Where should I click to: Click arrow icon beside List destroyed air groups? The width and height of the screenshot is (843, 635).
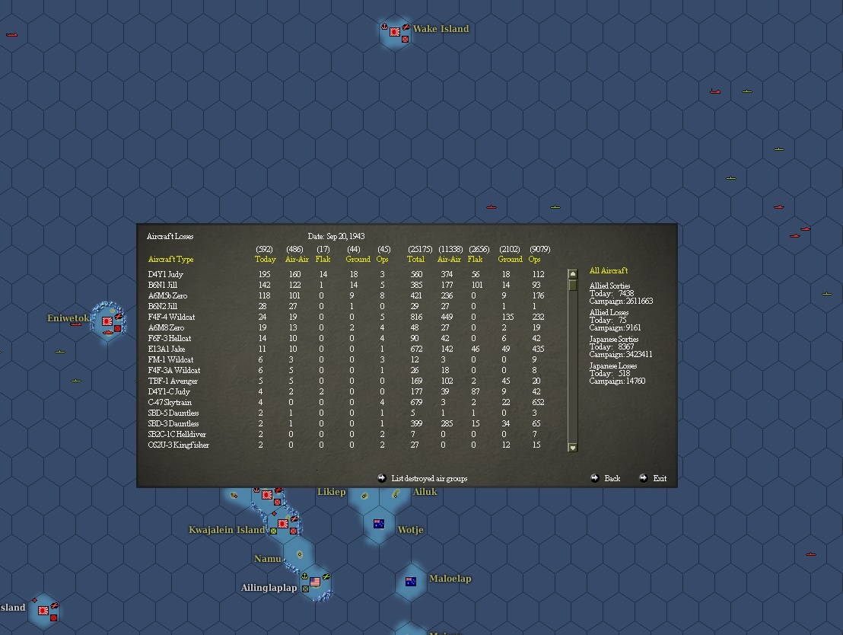pyautogui.click(x=382, y=478)
